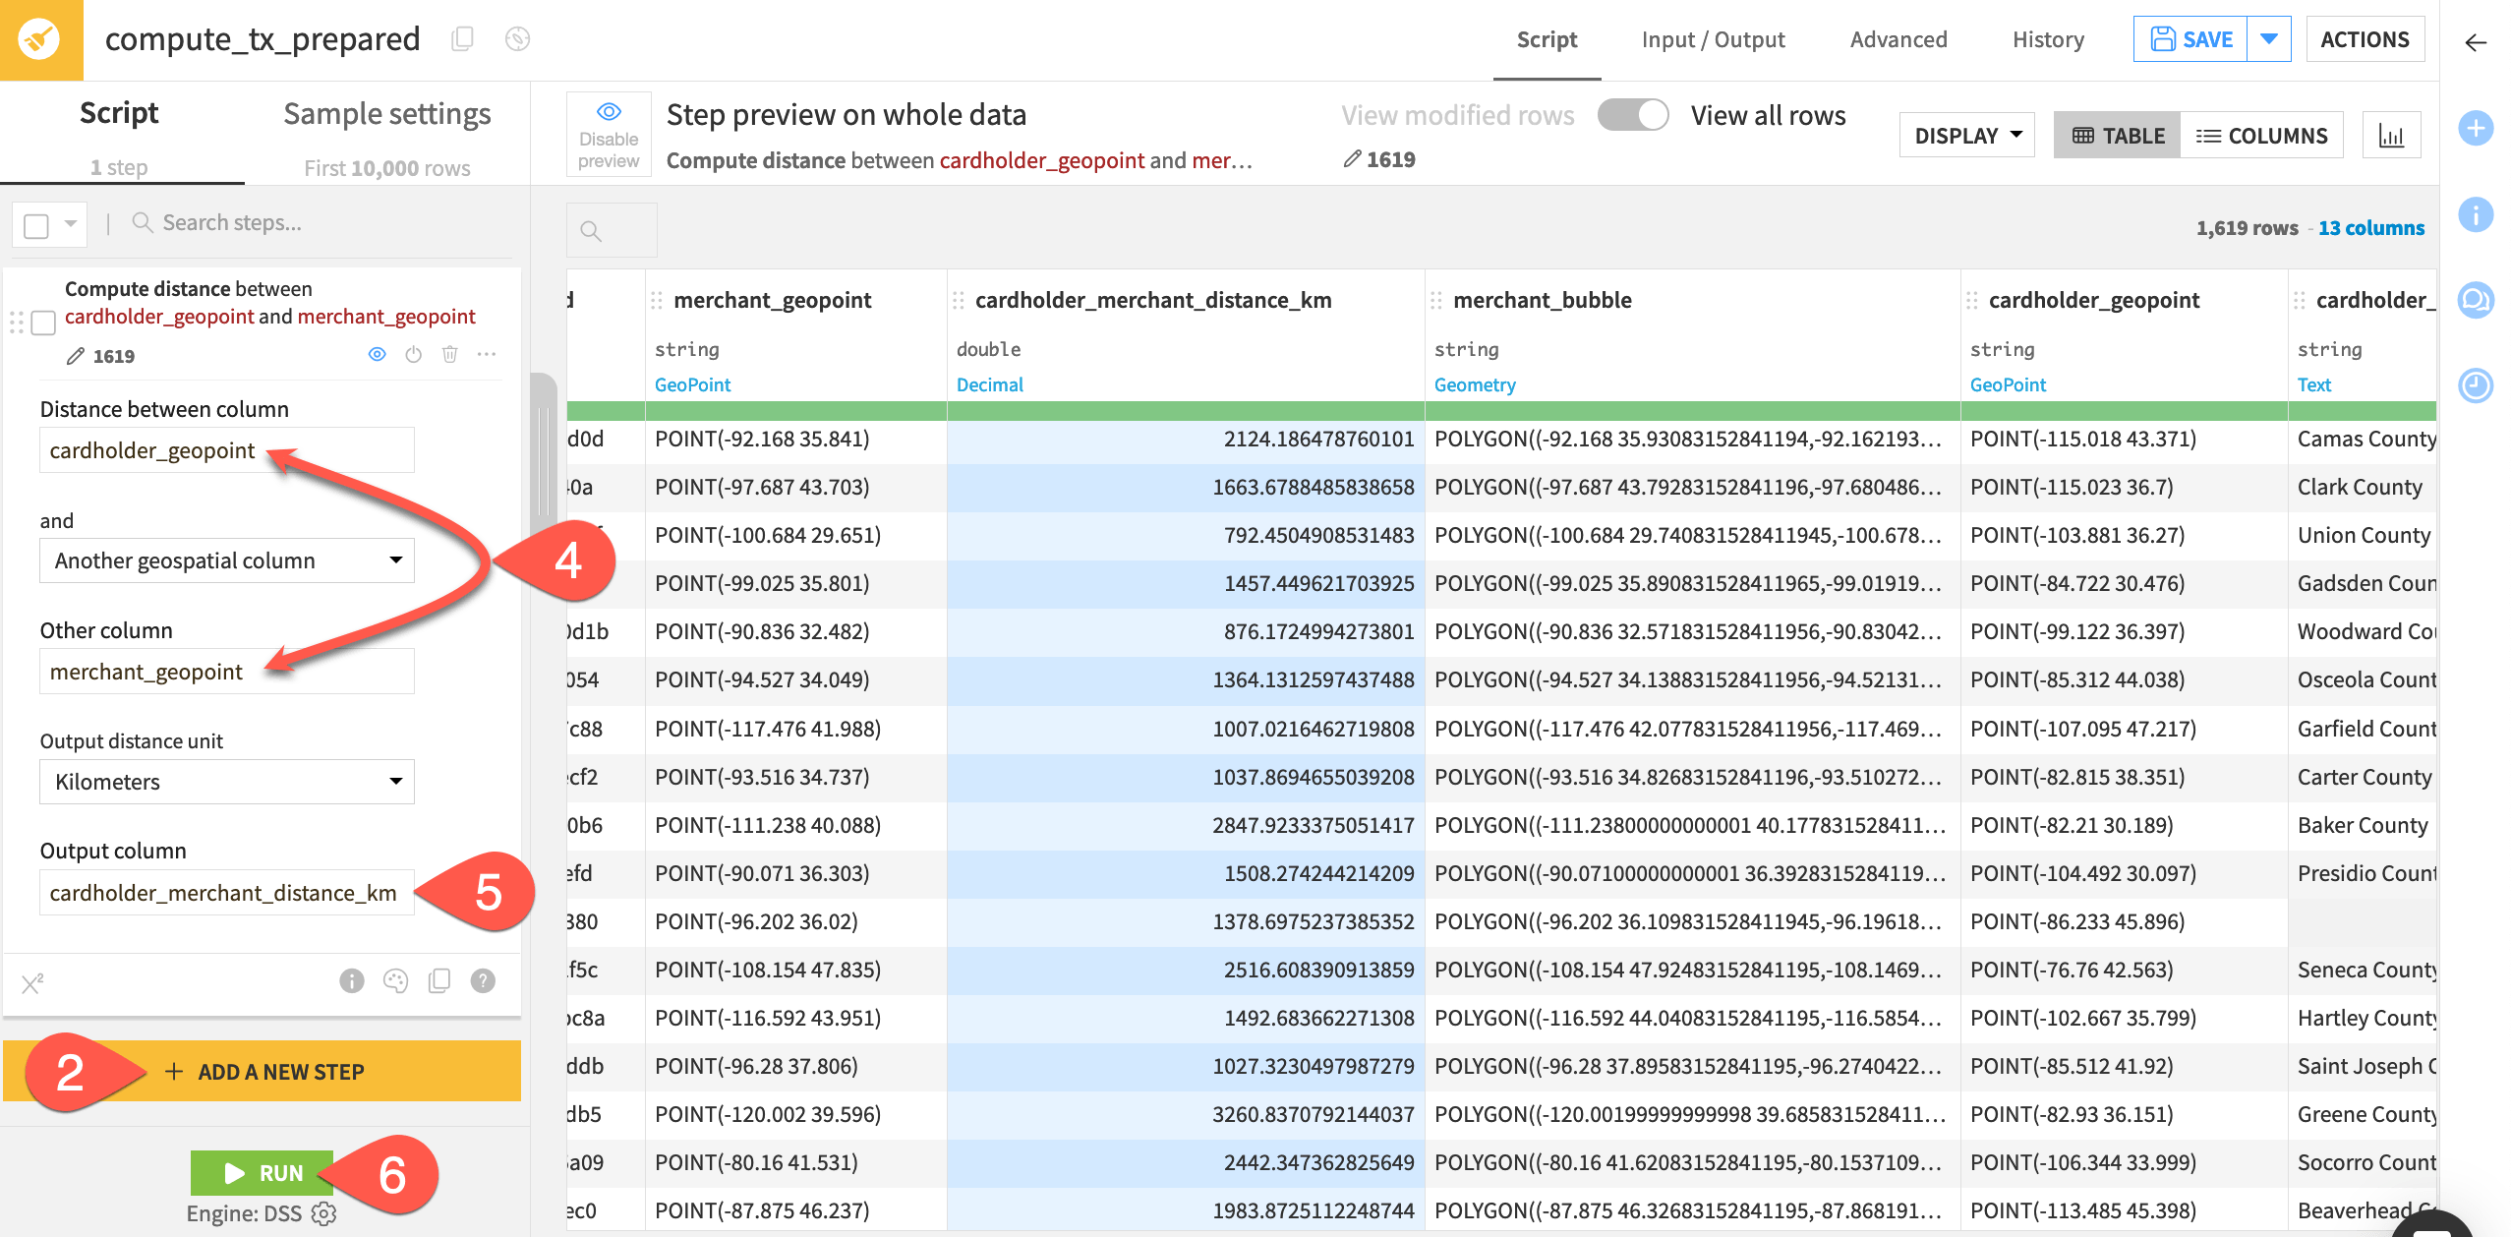Click the color palette icon below step
The width and height of the screenshot is (2511, 1237).
click(x=395, y=980)
